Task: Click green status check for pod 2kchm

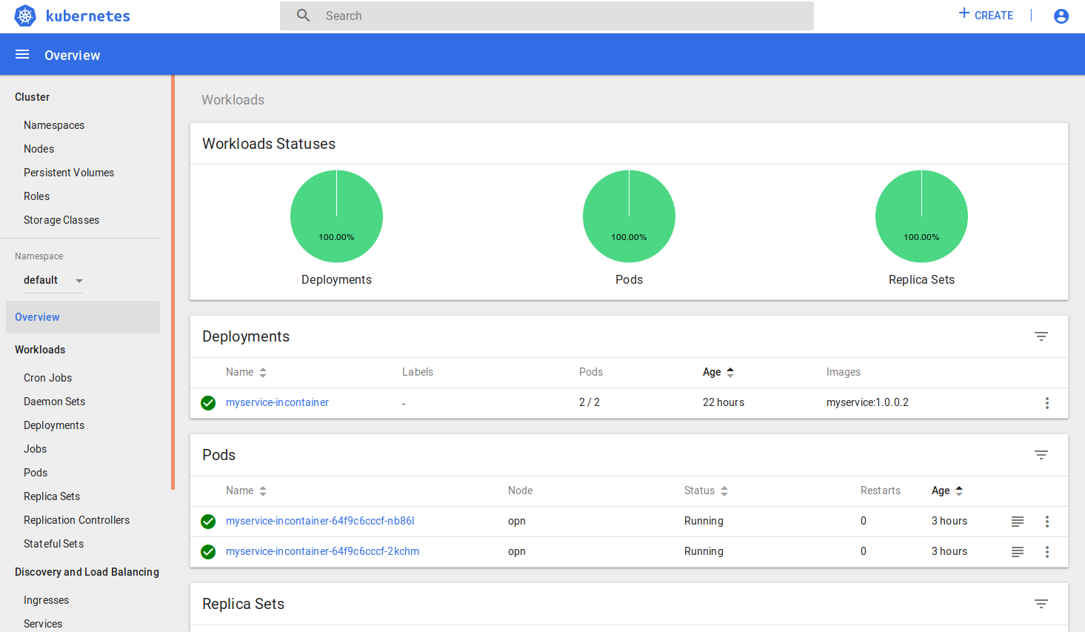Action: click(208, 552)
